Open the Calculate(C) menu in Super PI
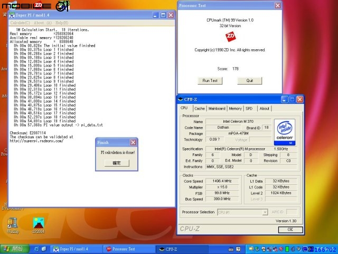This screenshot has height=254, width=338. point(20,23)
